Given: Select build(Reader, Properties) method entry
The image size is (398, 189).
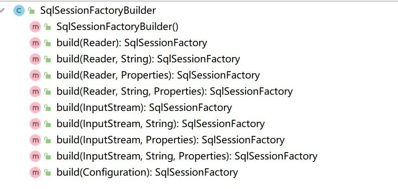Looking at the screenshot, I should pyautogui.click(x=158, y=76).
